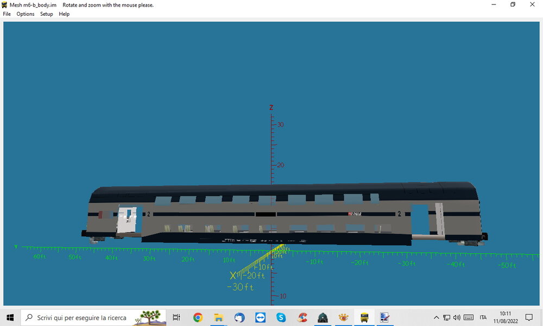Switch to the monitor-with-pen app on the taskbar
This screenshot has width=543, height=326.
385,317
